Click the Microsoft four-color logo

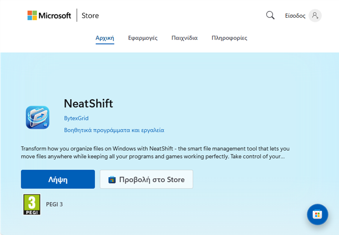click(x=32, y=15)
